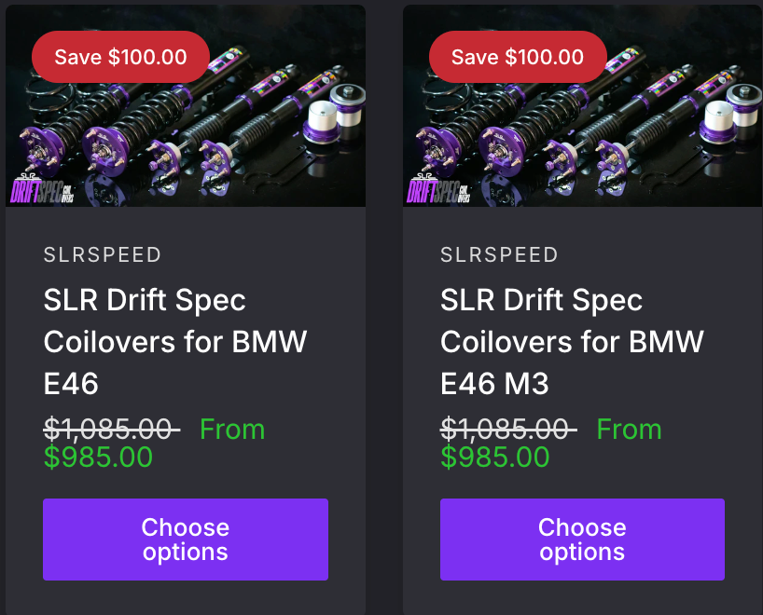763x615 pixels.
Task: Click the "From" label on the E46 M3 card
Action: 630,430
